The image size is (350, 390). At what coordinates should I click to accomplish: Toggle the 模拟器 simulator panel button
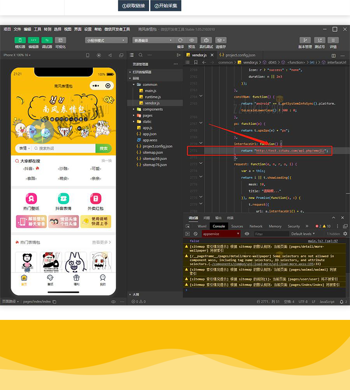(x=20, y=40)
